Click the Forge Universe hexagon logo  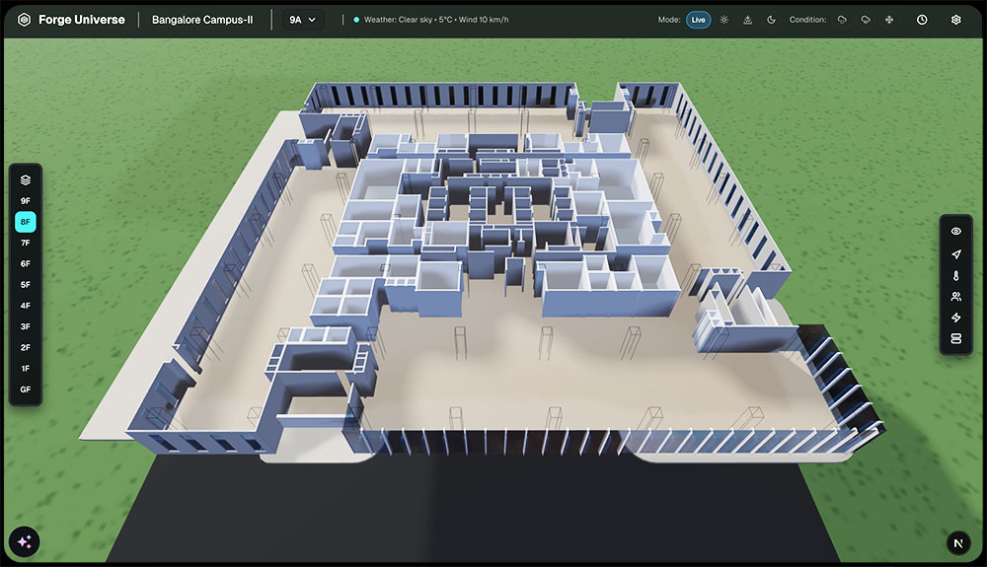(x=24, y=20)
